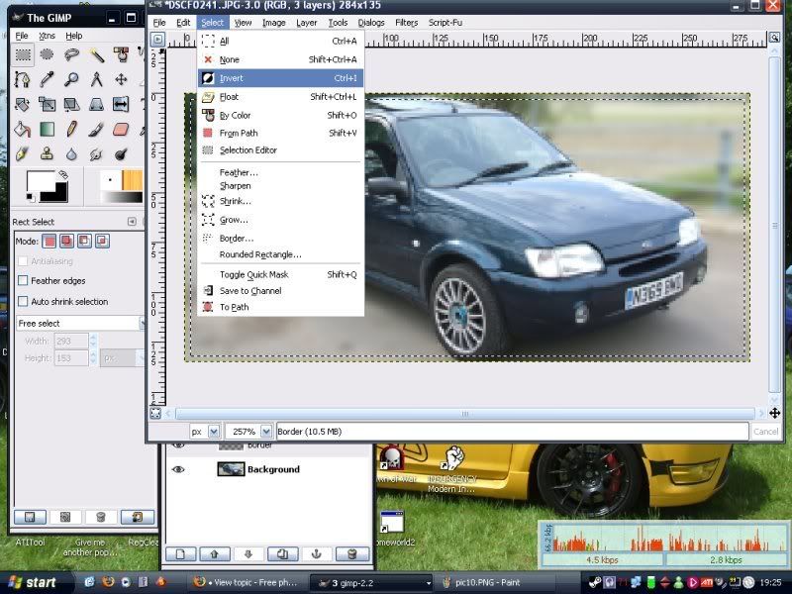The image size is (792, 594).
Task: Click the active gradient preview swatch
Action: [121, 197]
